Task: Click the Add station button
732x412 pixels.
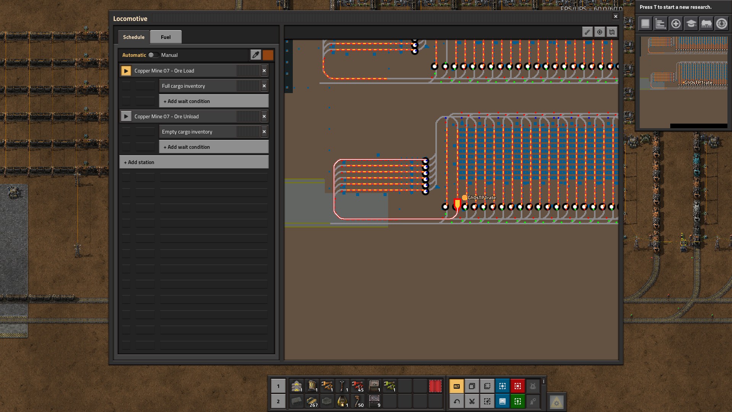Action: click(x=194, y=162)
